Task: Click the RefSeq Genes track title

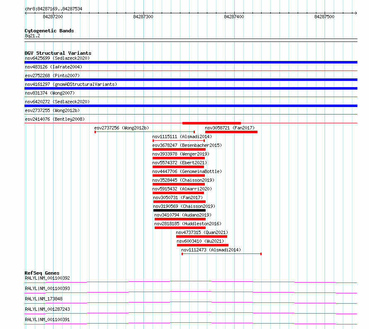Action: click(x=42, y=273)
